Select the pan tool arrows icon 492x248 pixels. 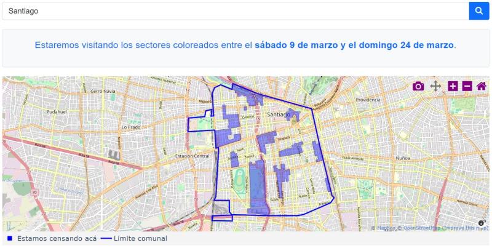pos(435,86)
